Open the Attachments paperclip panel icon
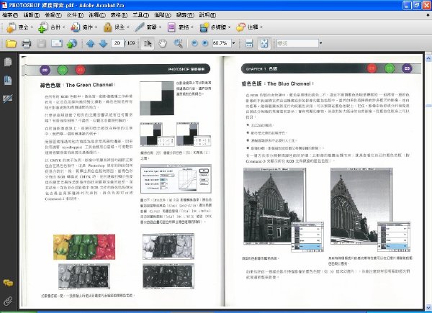The width and height of the screenshot is (432, 313). pos(8,301)
